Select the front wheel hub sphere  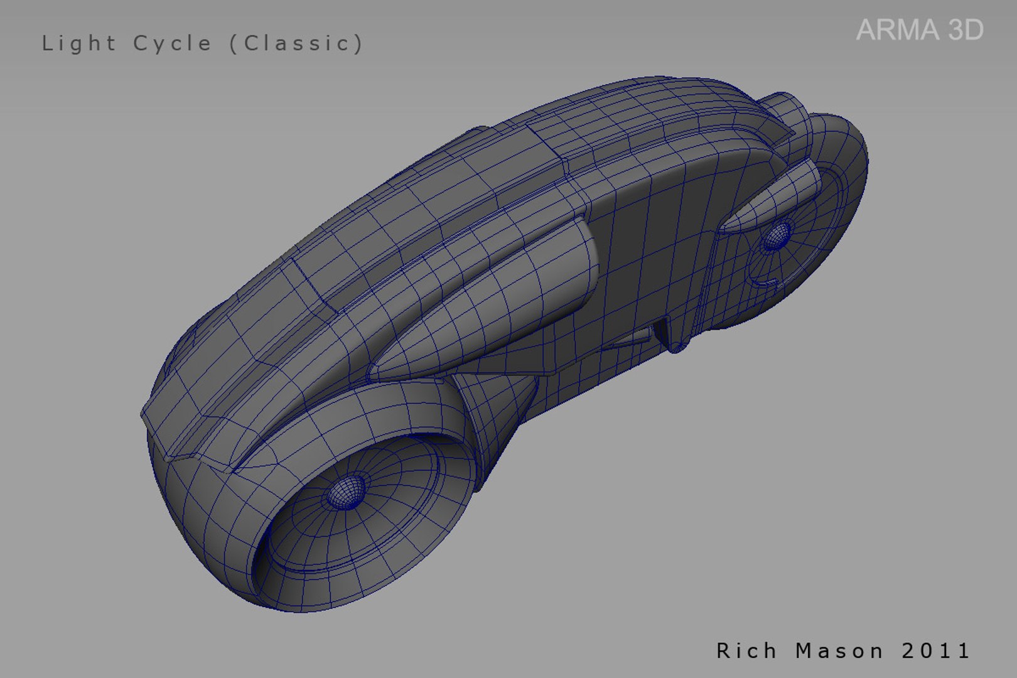click(347, 492)
